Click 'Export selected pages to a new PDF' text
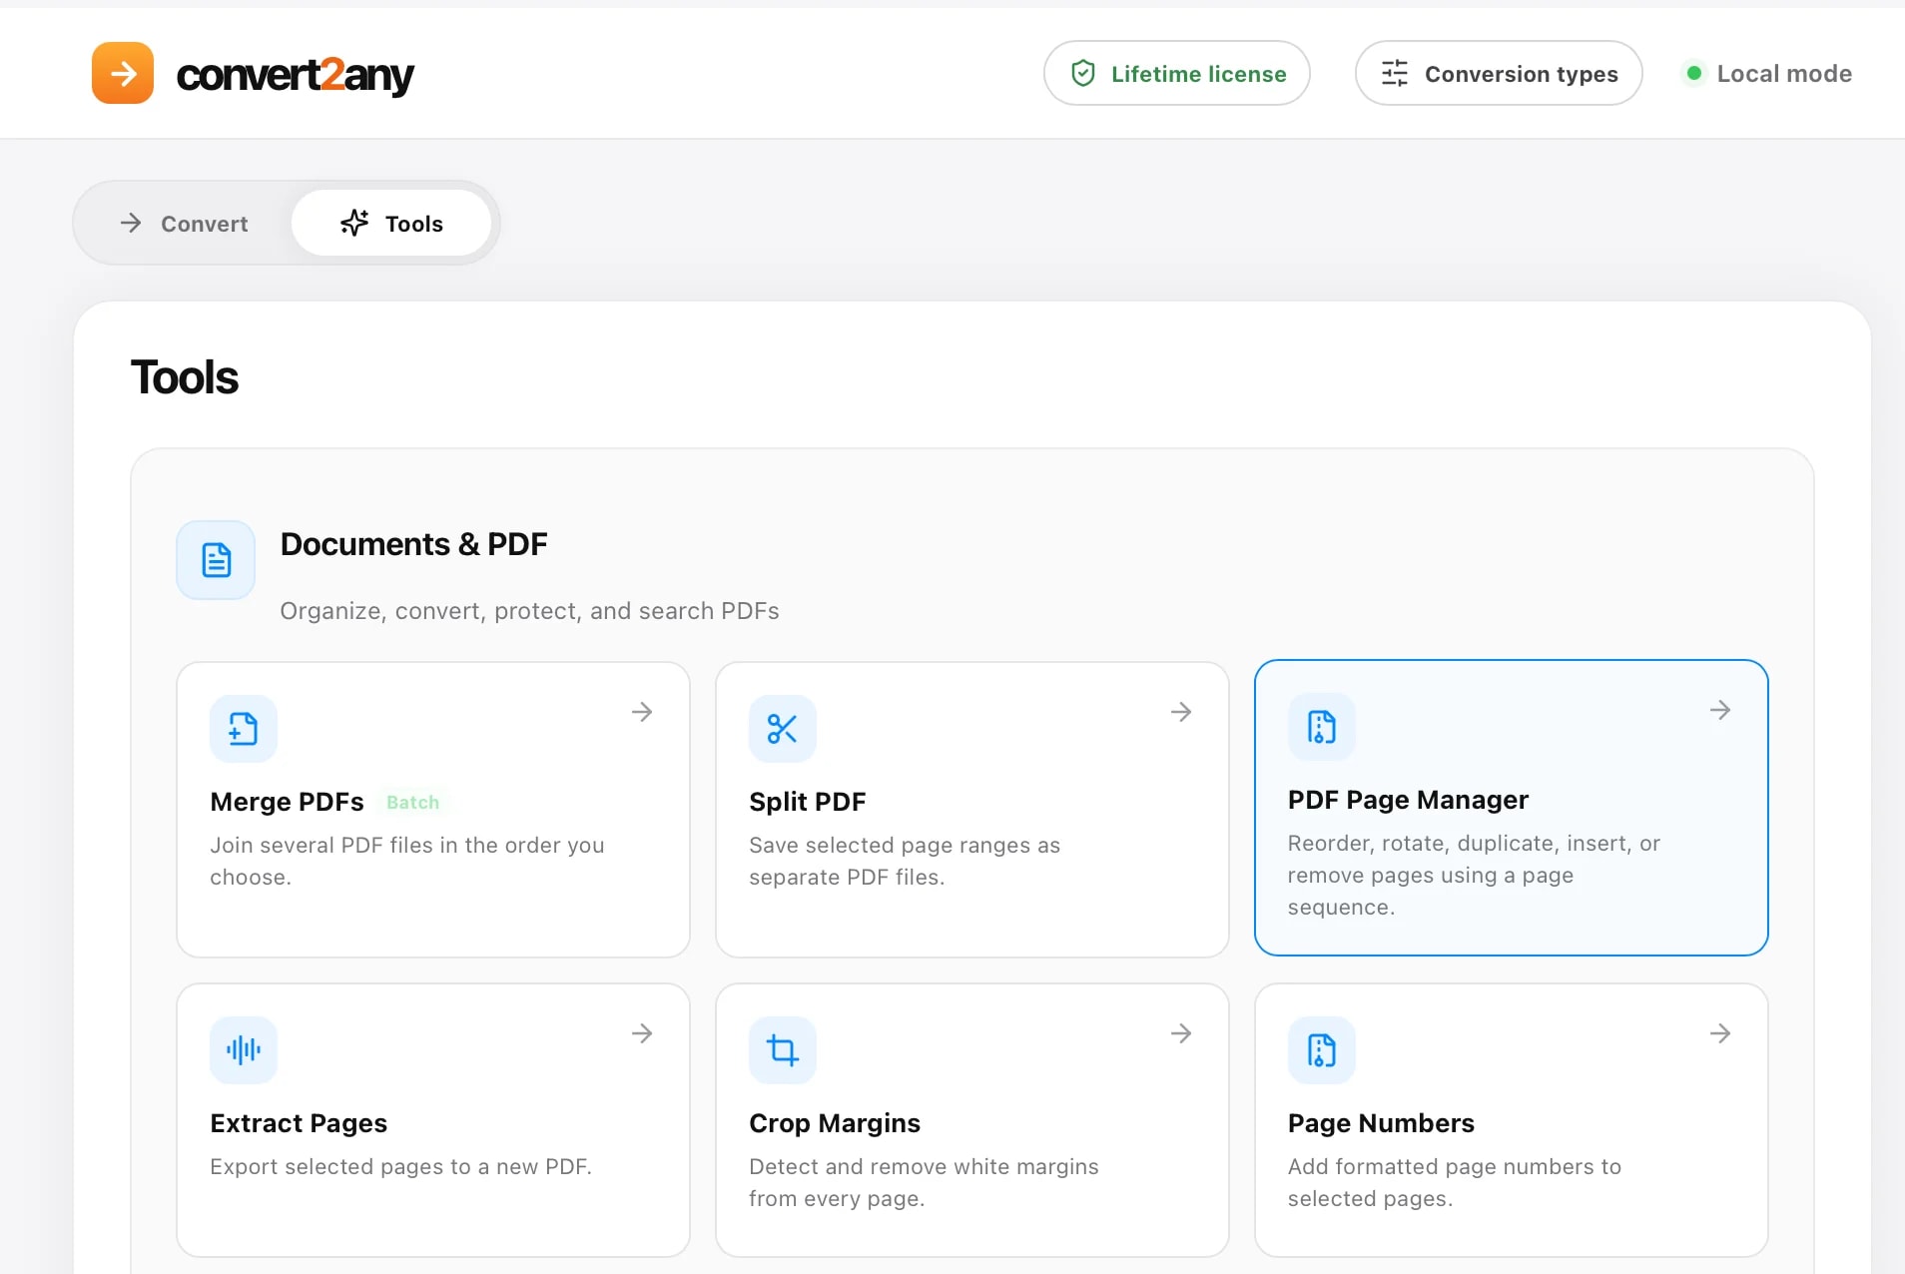1905x1274 pixels. (400, 1166)
